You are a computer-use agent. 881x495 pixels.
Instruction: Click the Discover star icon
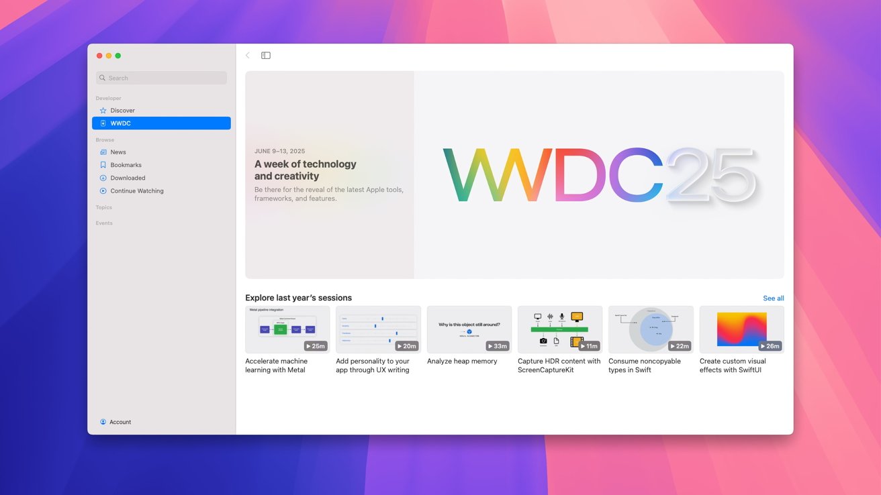click(x=103, y=110)
